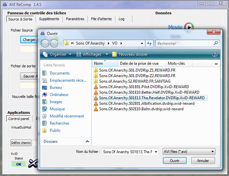Select folder Sons.Of.Anarchy.S01.DVDRip.Z2.REWARD.FR
Screen dimensions: 229x176
[x=137, y=76]
